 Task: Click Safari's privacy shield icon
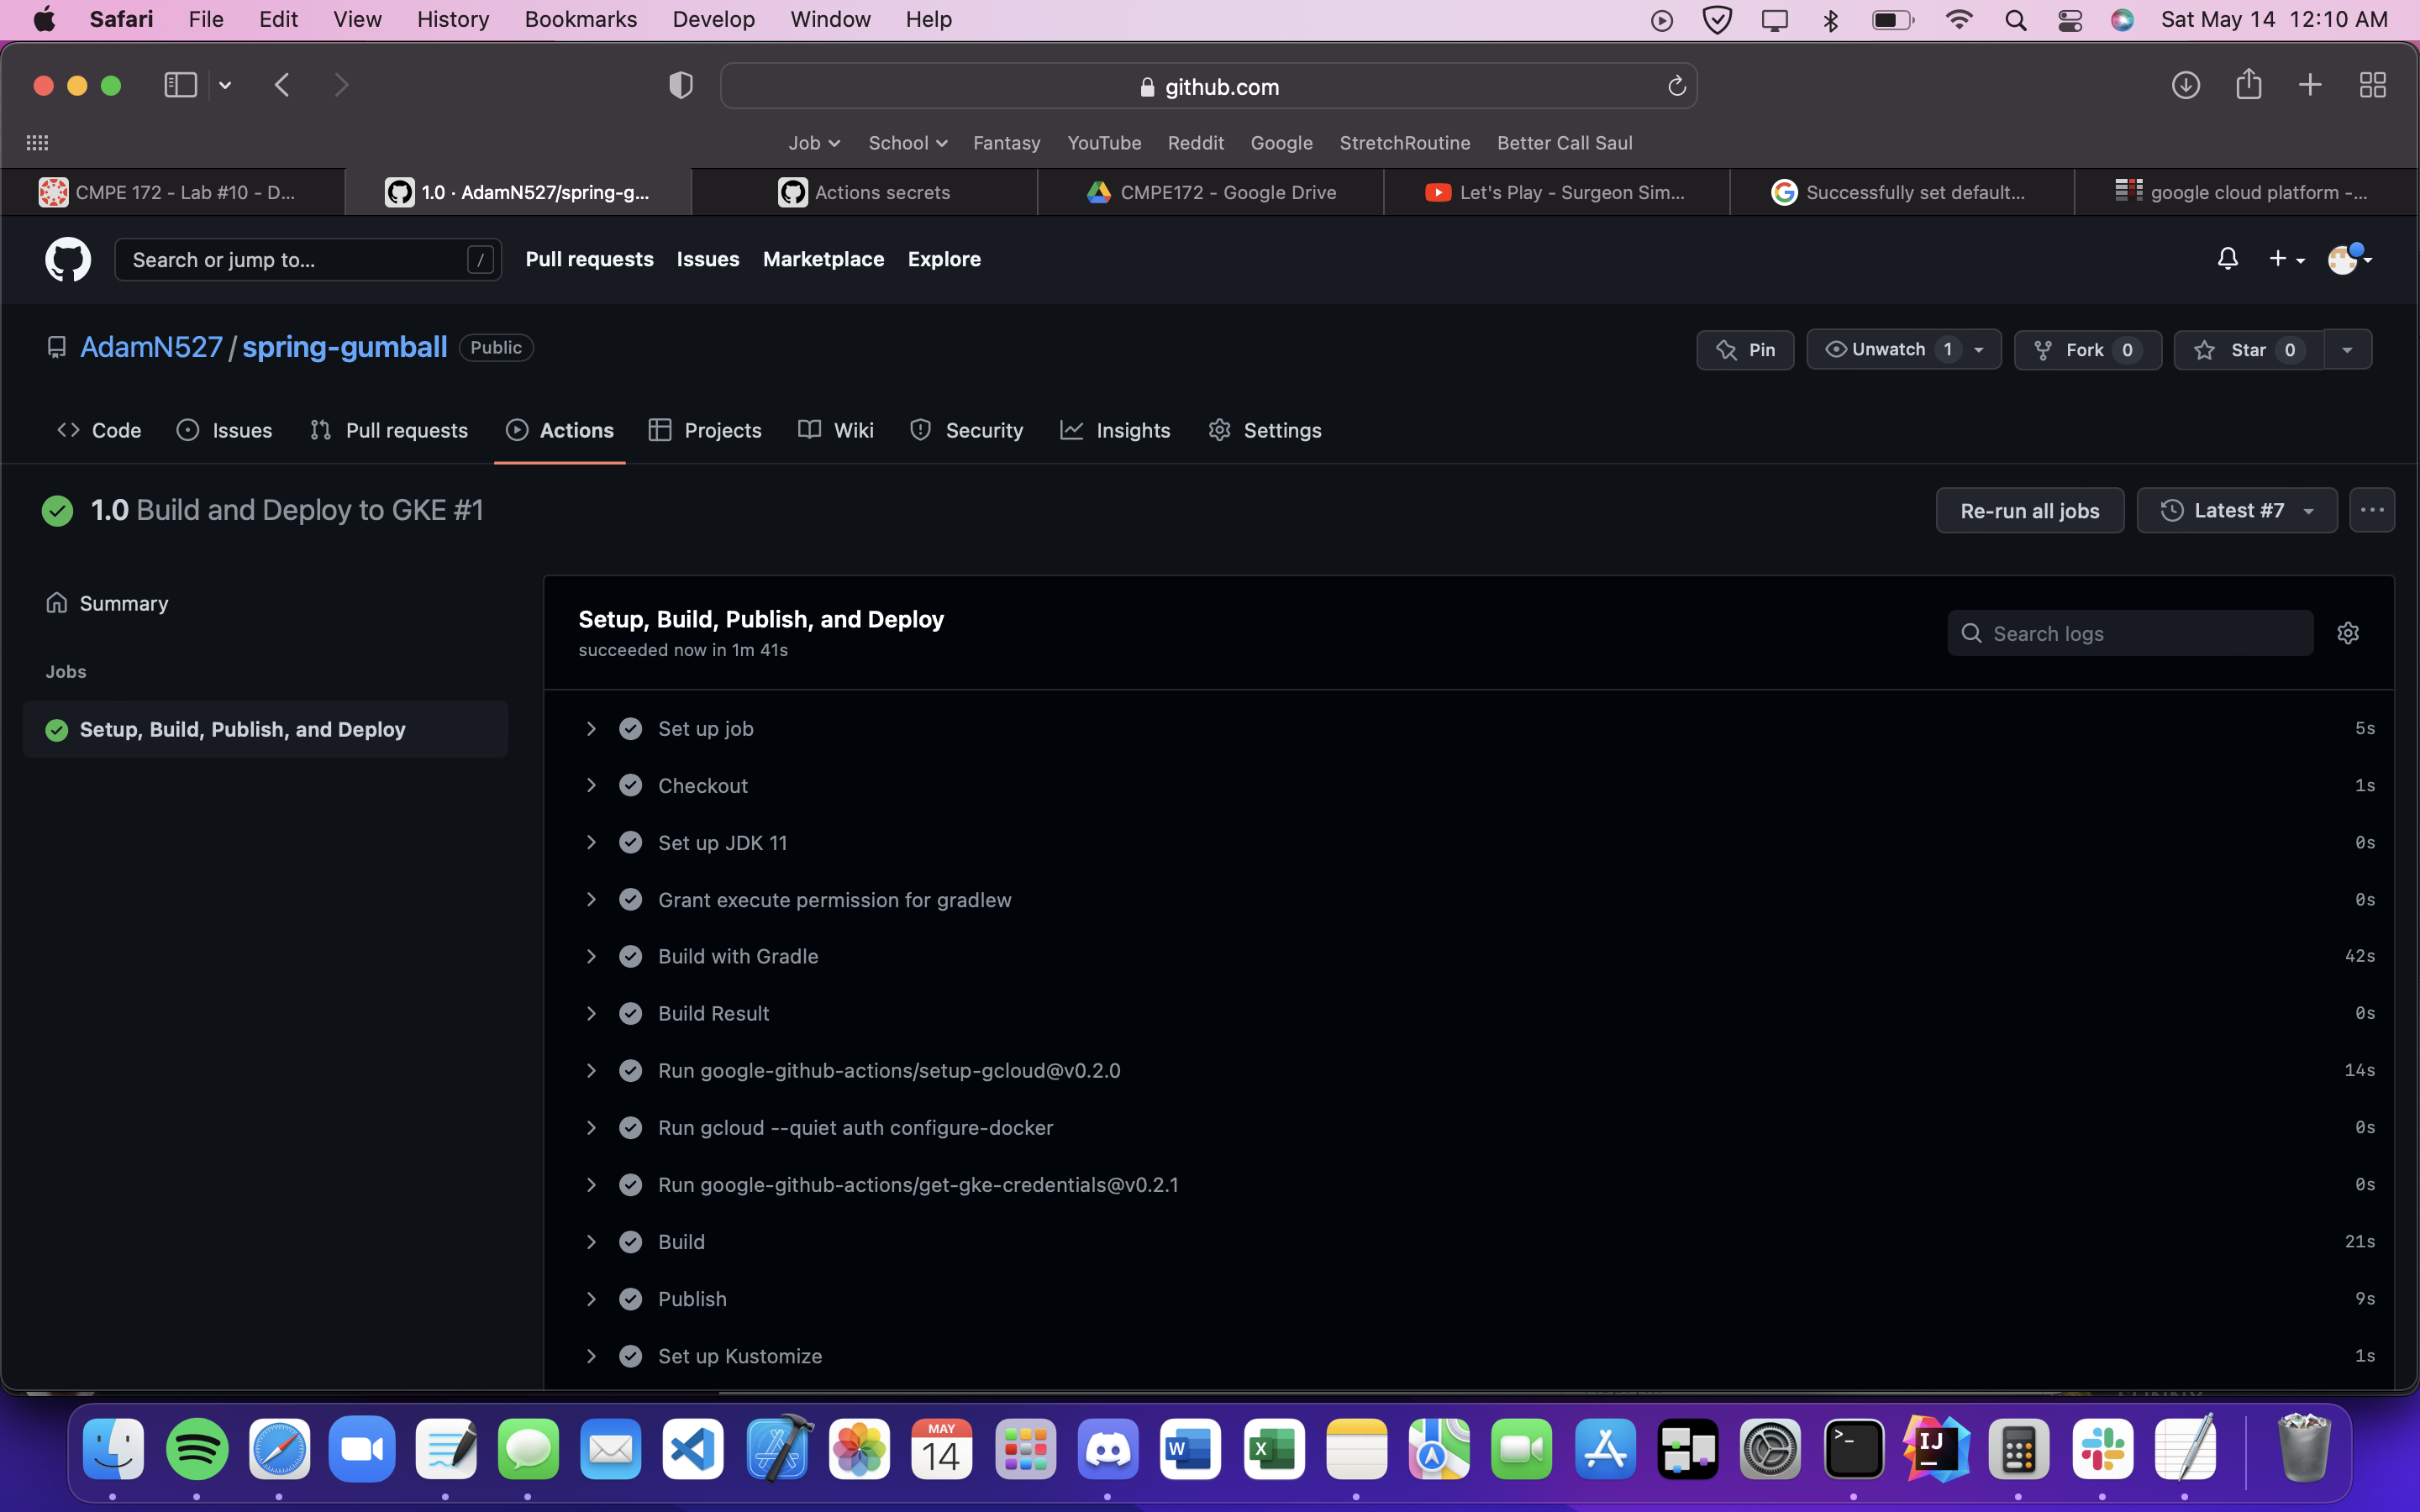click(681, 86)
